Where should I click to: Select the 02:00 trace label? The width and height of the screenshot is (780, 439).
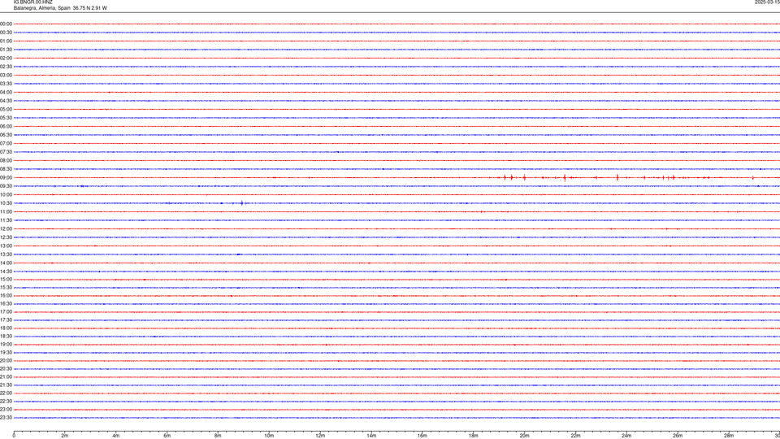[x=6, y=58]
